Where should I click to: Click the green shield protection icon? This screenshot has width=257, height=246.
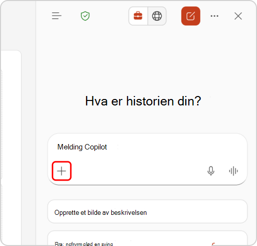coord(85,16)
